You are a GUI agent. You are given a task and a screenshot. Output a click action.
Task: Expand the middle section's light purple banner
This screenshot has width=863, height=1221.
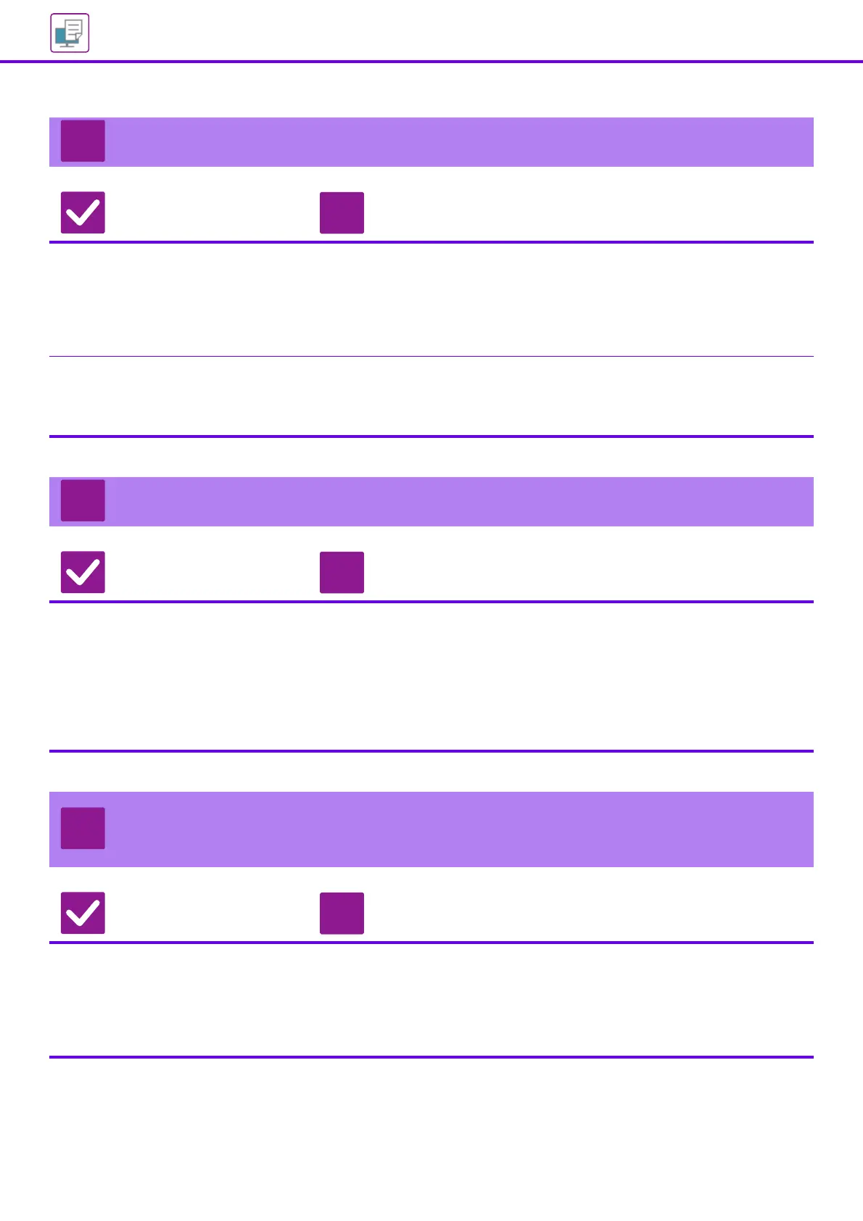tap(457, 502)
